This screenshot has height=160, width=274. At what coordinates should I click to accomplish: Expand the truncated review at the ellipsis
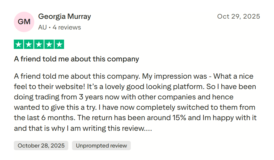(148, 128)
